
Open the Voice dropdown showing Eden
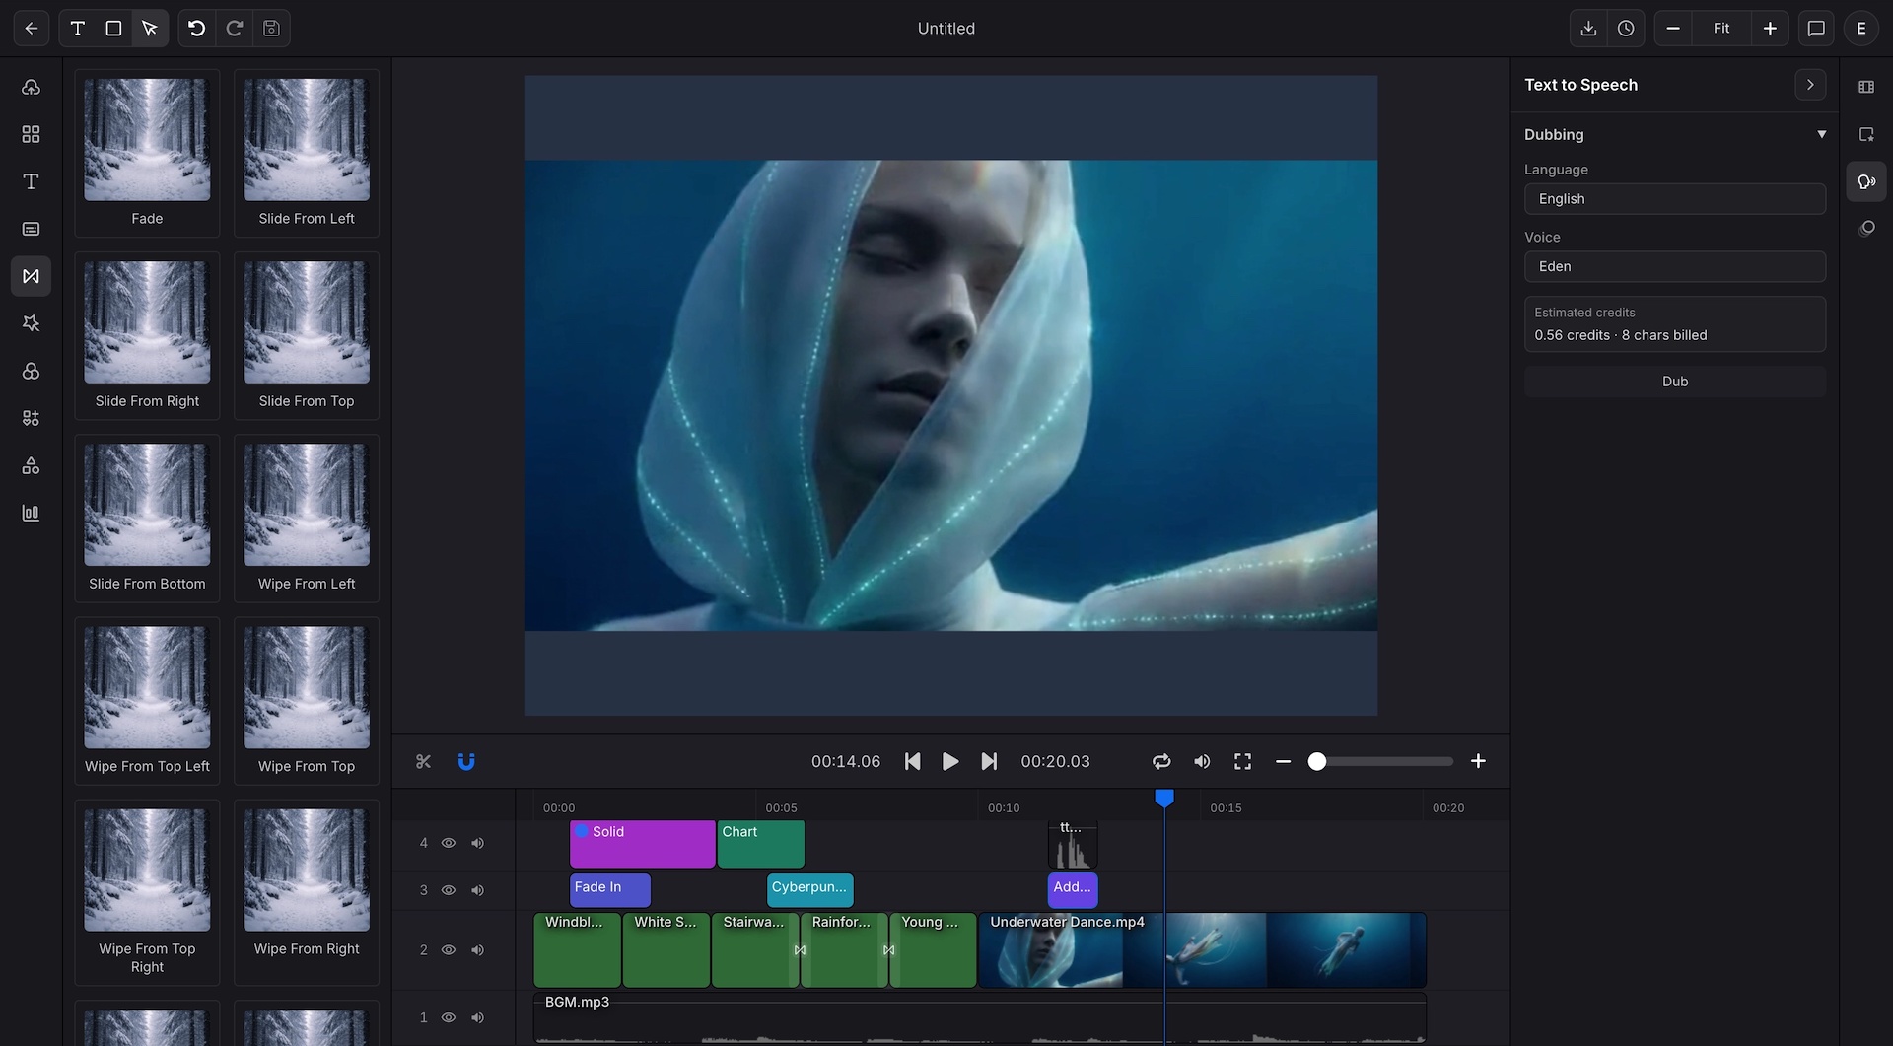click(1674, 266)
